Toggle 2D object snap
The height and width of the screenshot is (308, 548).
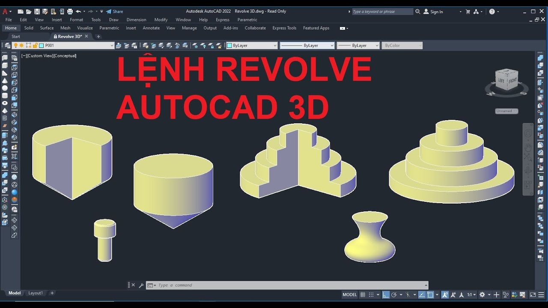(x=430, y=295)
